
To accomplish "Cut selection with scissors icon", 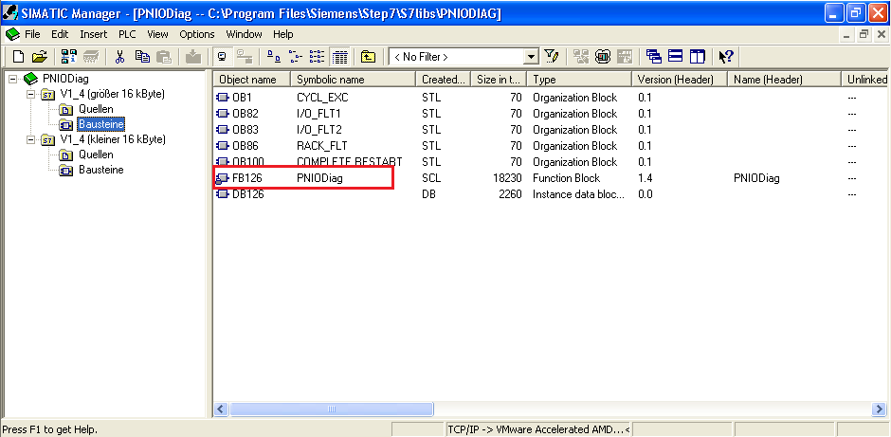I will pos(119,56).
